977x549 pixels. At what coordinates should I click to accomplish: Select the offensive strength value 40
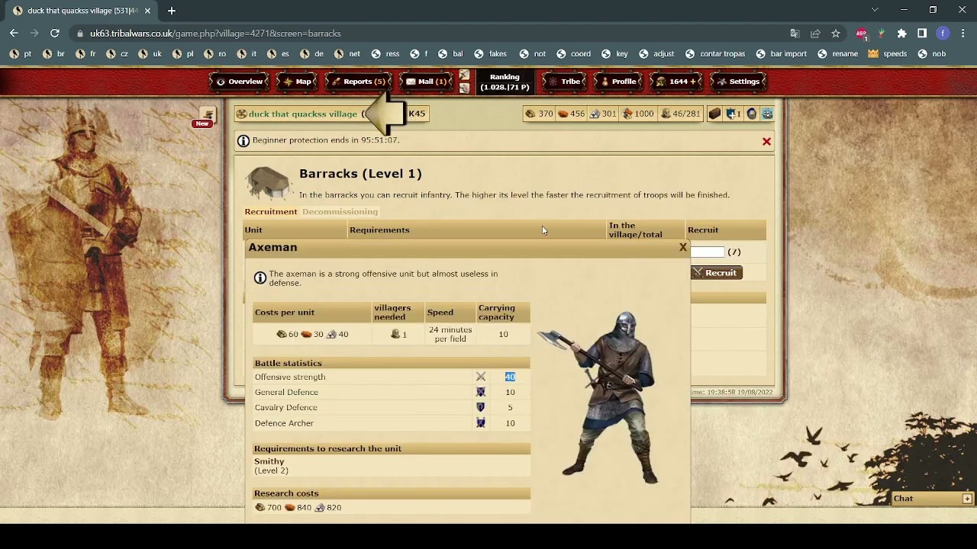[x=510, y=377]
